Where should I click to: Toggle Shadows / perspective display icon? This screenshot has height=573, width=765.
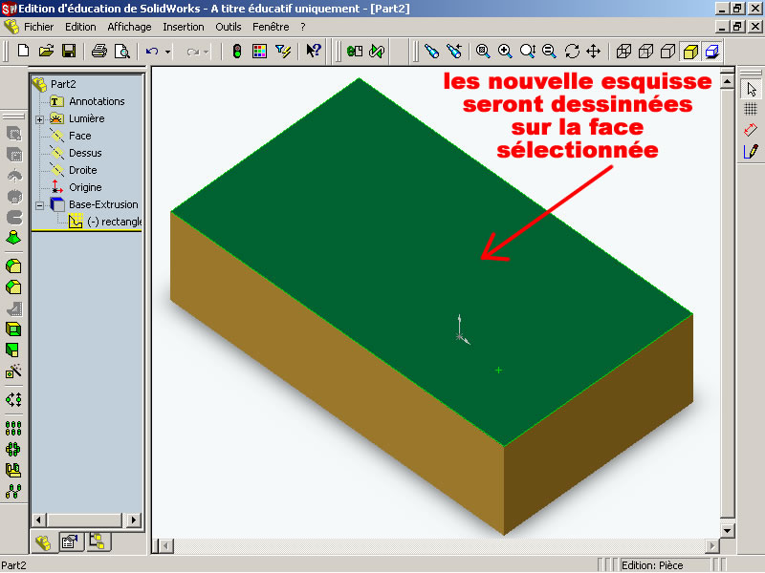(712, 52)
